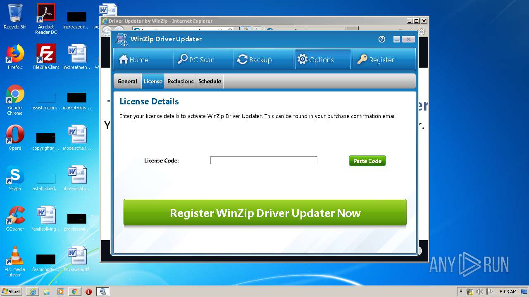Select the linktreatmen... Word document icon
Image resolution: width=529 pixels, height=297 pixels.
(x=77, y=57)
